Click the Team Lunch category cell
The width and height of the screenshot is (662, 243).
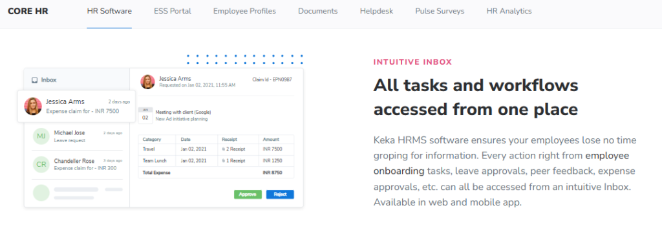154,161
